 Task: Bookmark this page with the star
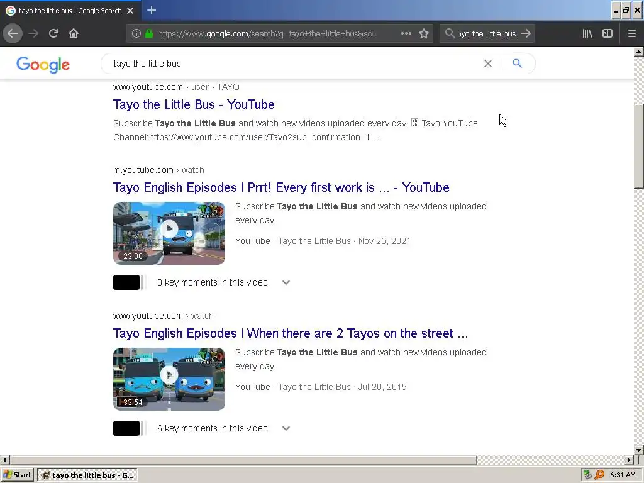[424, 33]
